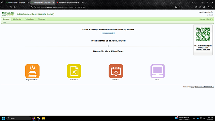Open the browser extensions icon
Screen dimensions: 215x121
click(x=208, y=7)
